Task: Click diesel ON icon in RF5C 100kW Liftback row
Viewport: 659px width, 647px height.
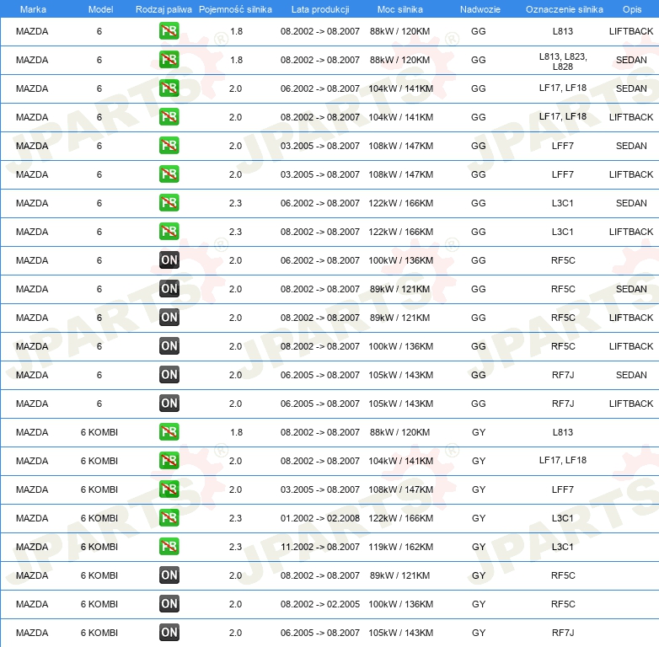Action: point(169,346)
